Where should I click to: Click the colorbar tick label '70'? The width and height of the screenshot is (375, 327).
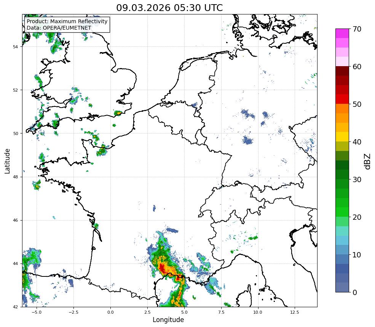click(x=357, y=29)
